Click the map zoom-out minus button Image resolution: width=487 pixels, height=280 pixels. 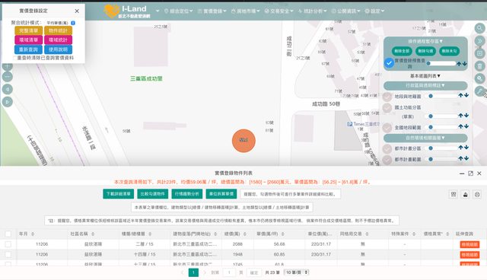[x=8, y=76]
